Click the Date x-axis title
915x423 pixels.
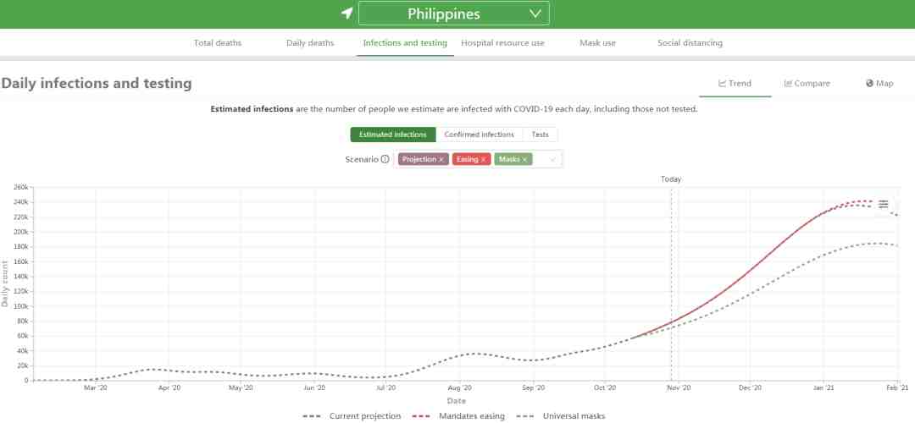click(x=457, y=401)
